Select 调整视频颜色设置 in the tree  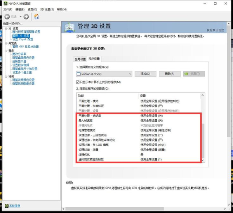pyautogui.click(x=23, y=80)
